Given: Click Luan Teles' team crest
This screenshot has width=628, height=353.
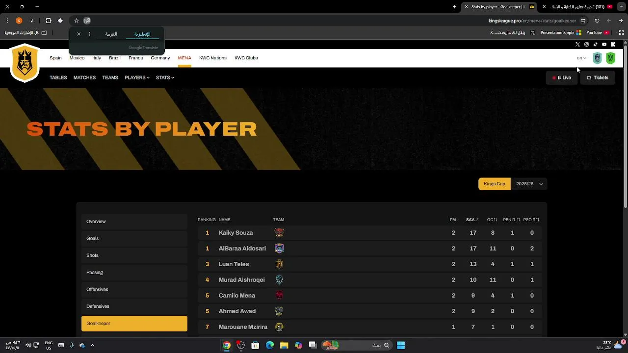Looking at the screenshot, I should (x=279, y=264).
